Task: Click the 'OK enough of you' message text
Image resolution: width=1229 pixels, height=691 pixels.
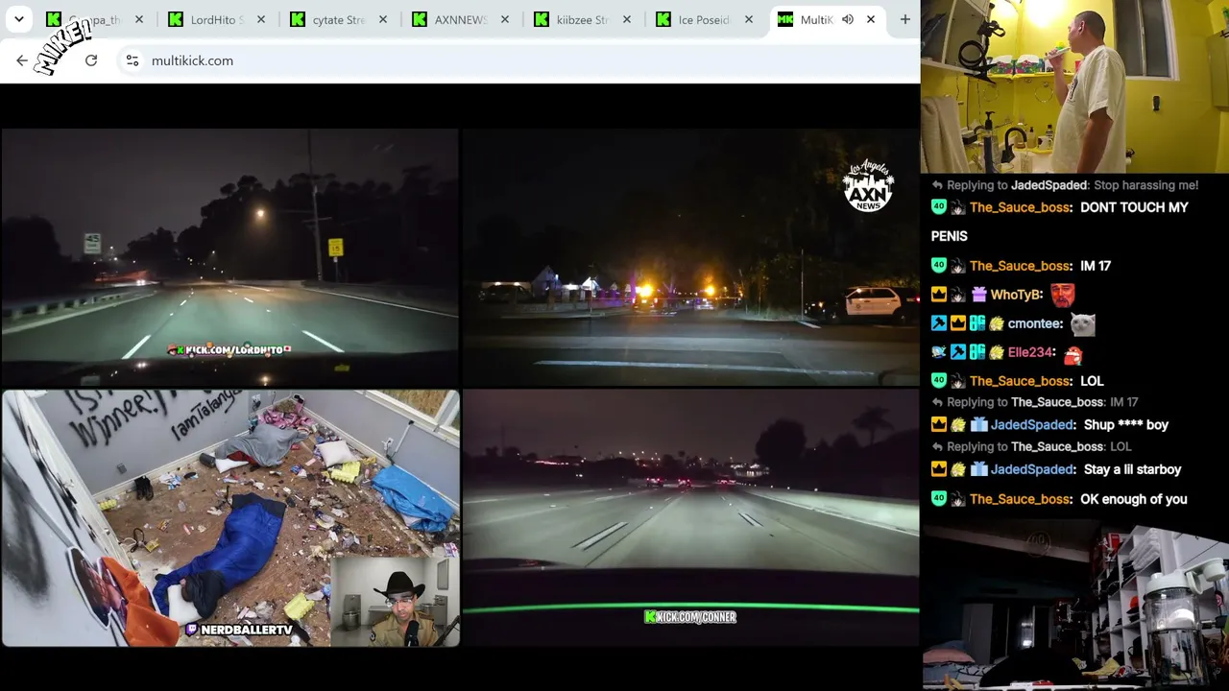Action: click(x=1134, y=499)
